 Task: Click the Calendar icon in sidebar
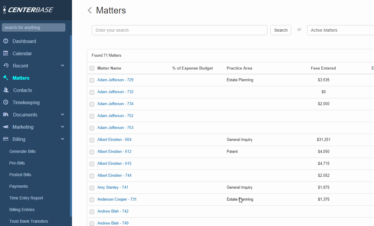[x=6, y=53]
